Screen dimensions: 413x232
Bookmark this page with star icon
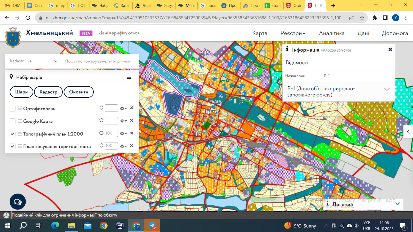pos(362,18)
